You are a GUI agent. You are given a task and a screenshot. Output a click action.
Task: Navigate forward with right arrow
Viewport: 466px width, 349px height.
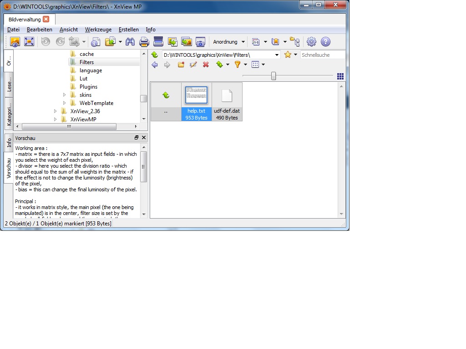[167, 65]
